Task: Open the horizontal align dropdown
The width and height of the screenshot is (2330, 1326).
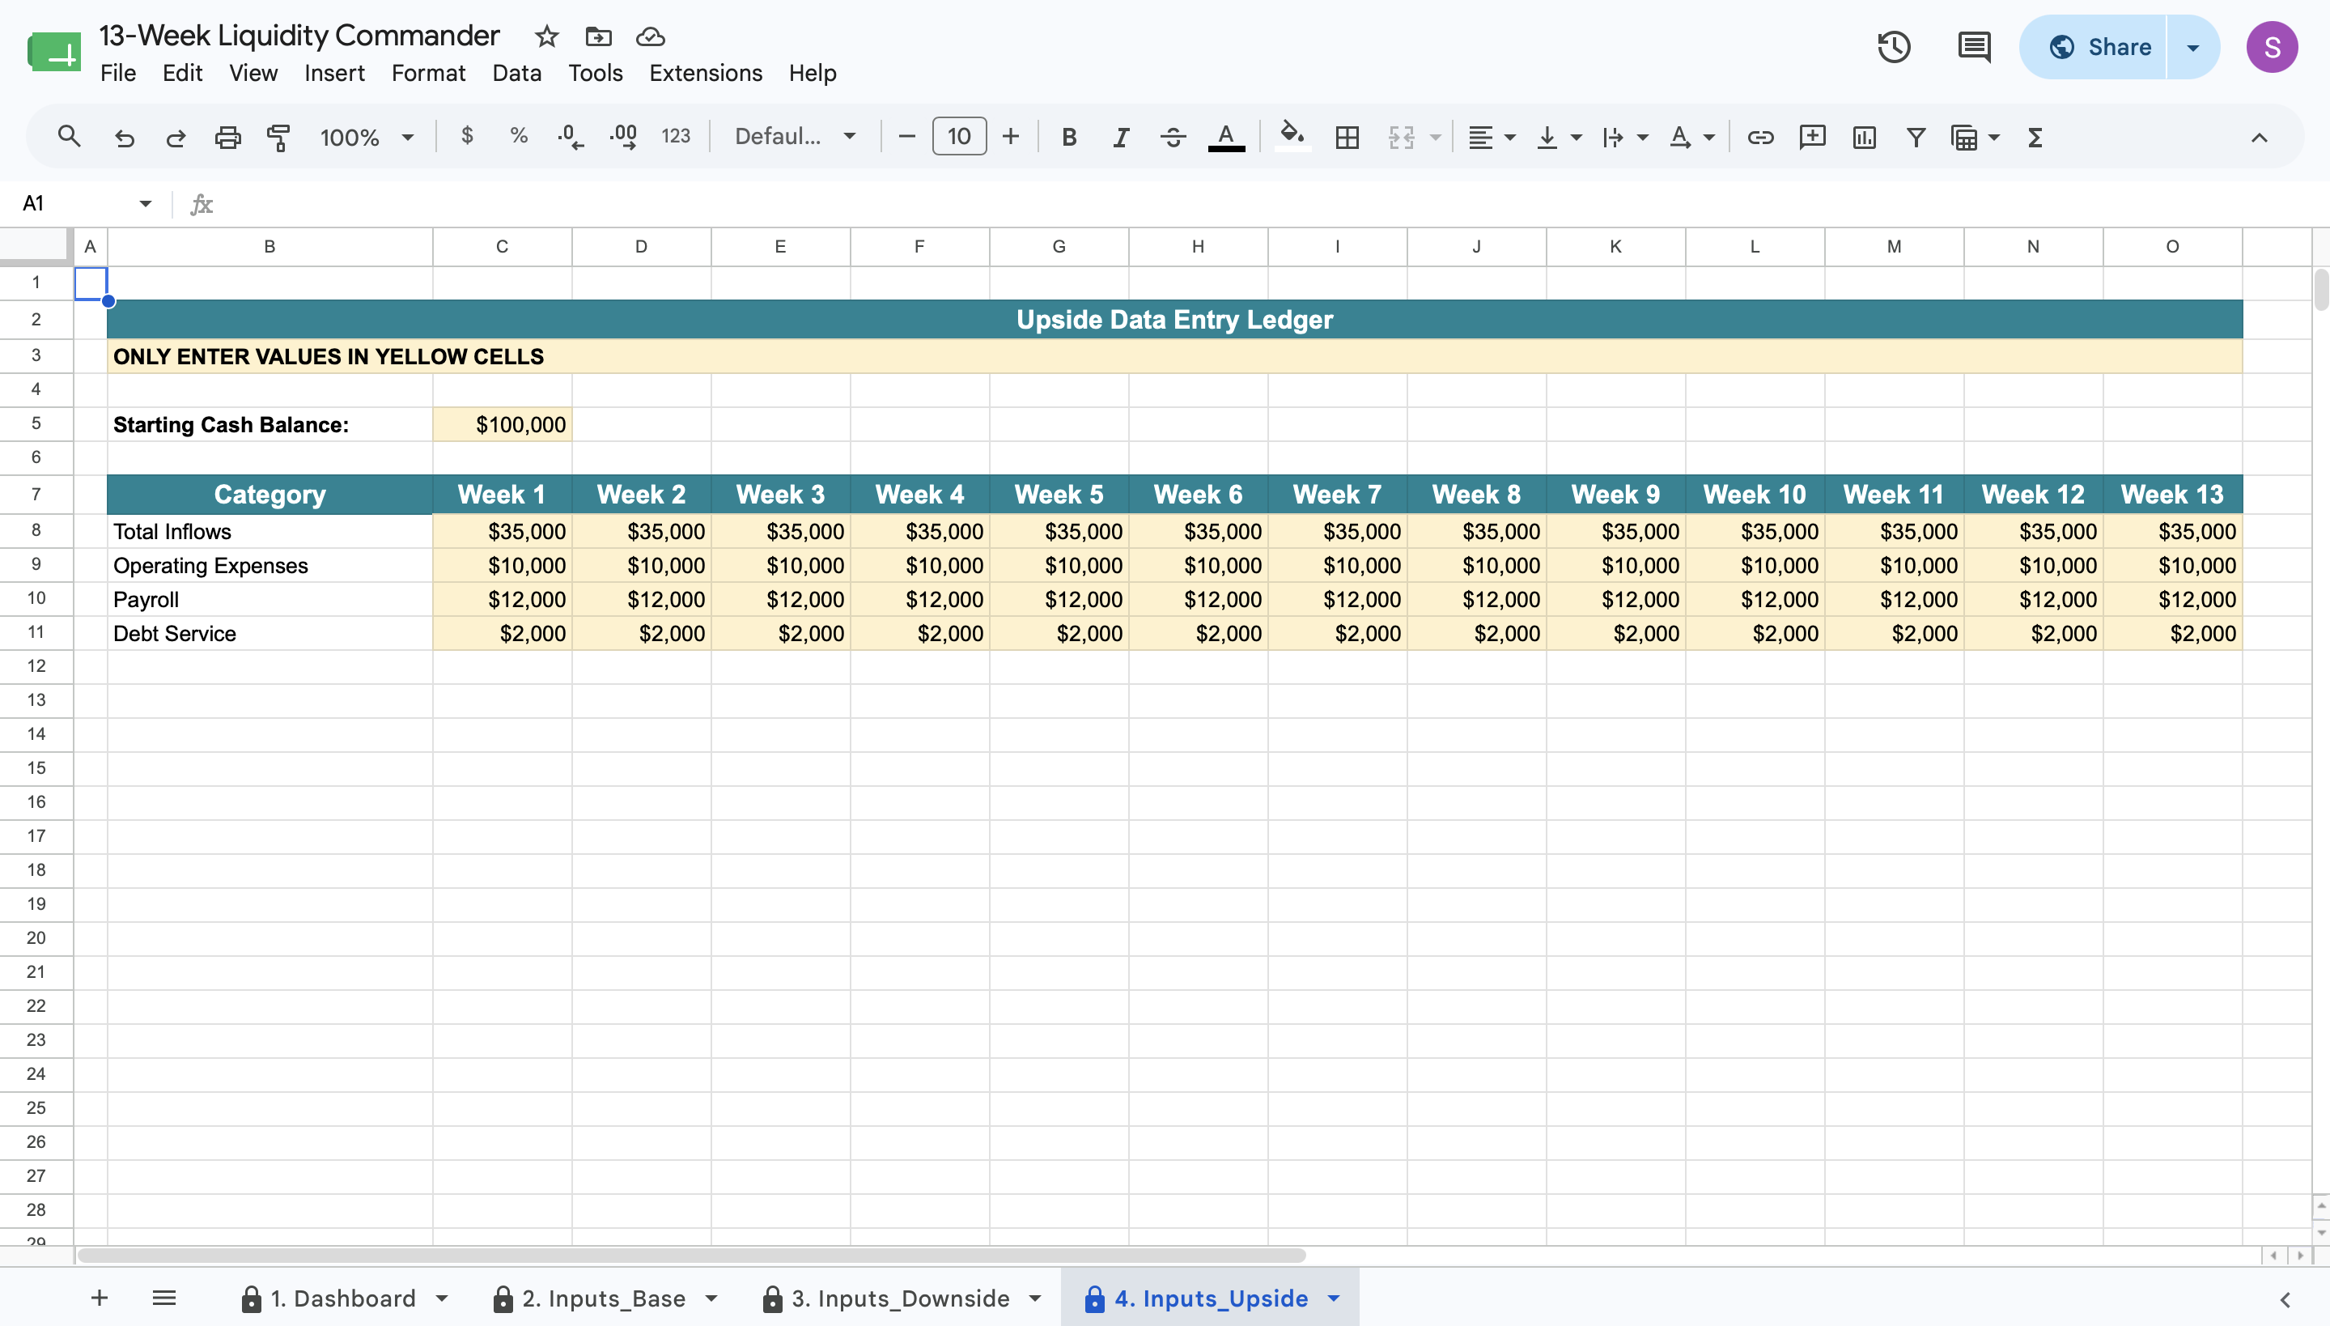Action: coord(1492,137)
